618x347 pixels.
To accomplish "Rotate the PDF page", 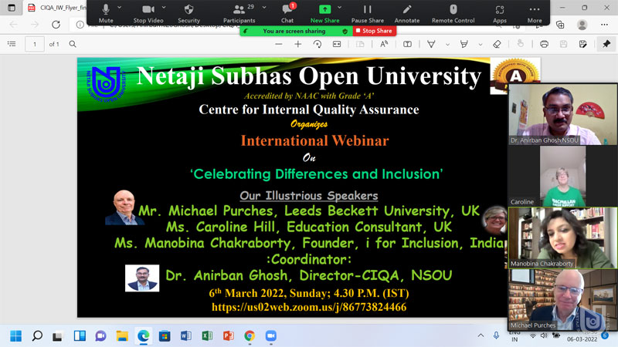I will click(317, 44).
